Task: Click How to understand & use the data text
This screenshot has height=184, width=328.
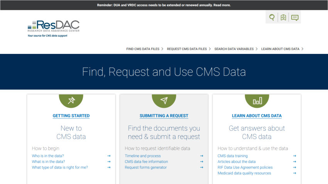Action: pyautogui.click(x=253, y=148)
